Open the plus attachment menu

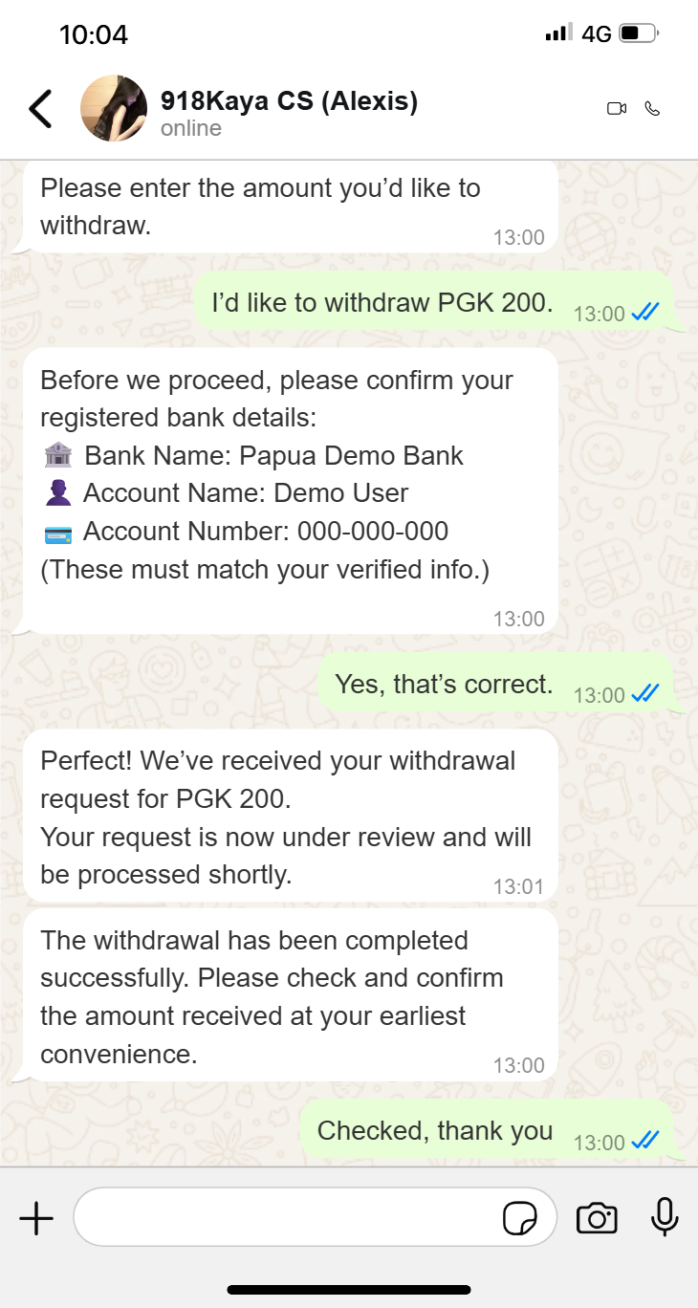(36, 1218)
